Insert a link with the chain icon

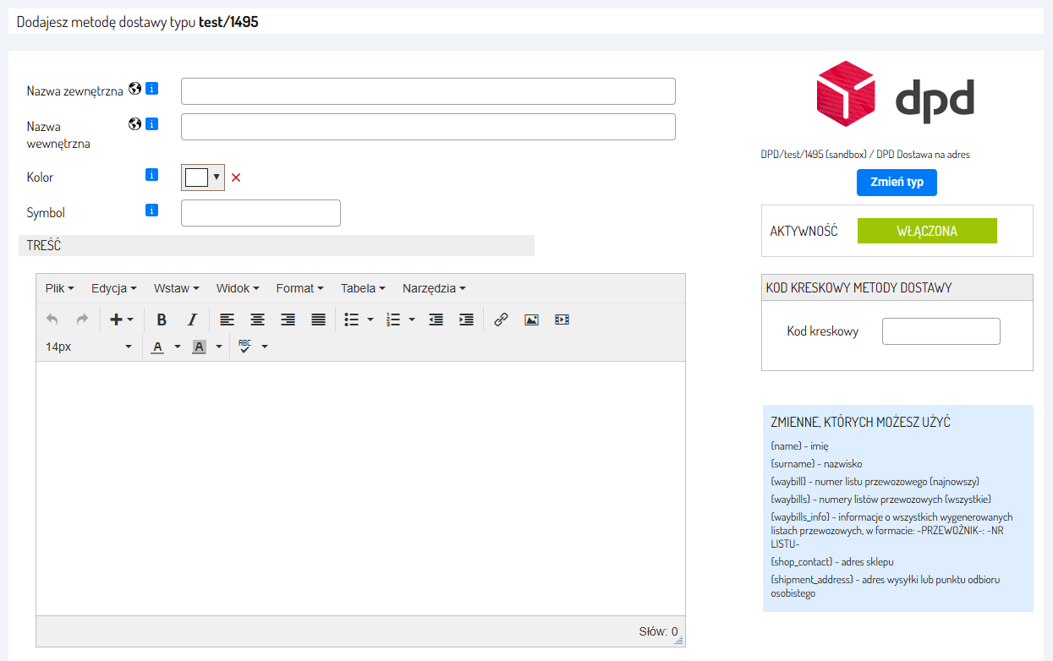coord(501,320)
